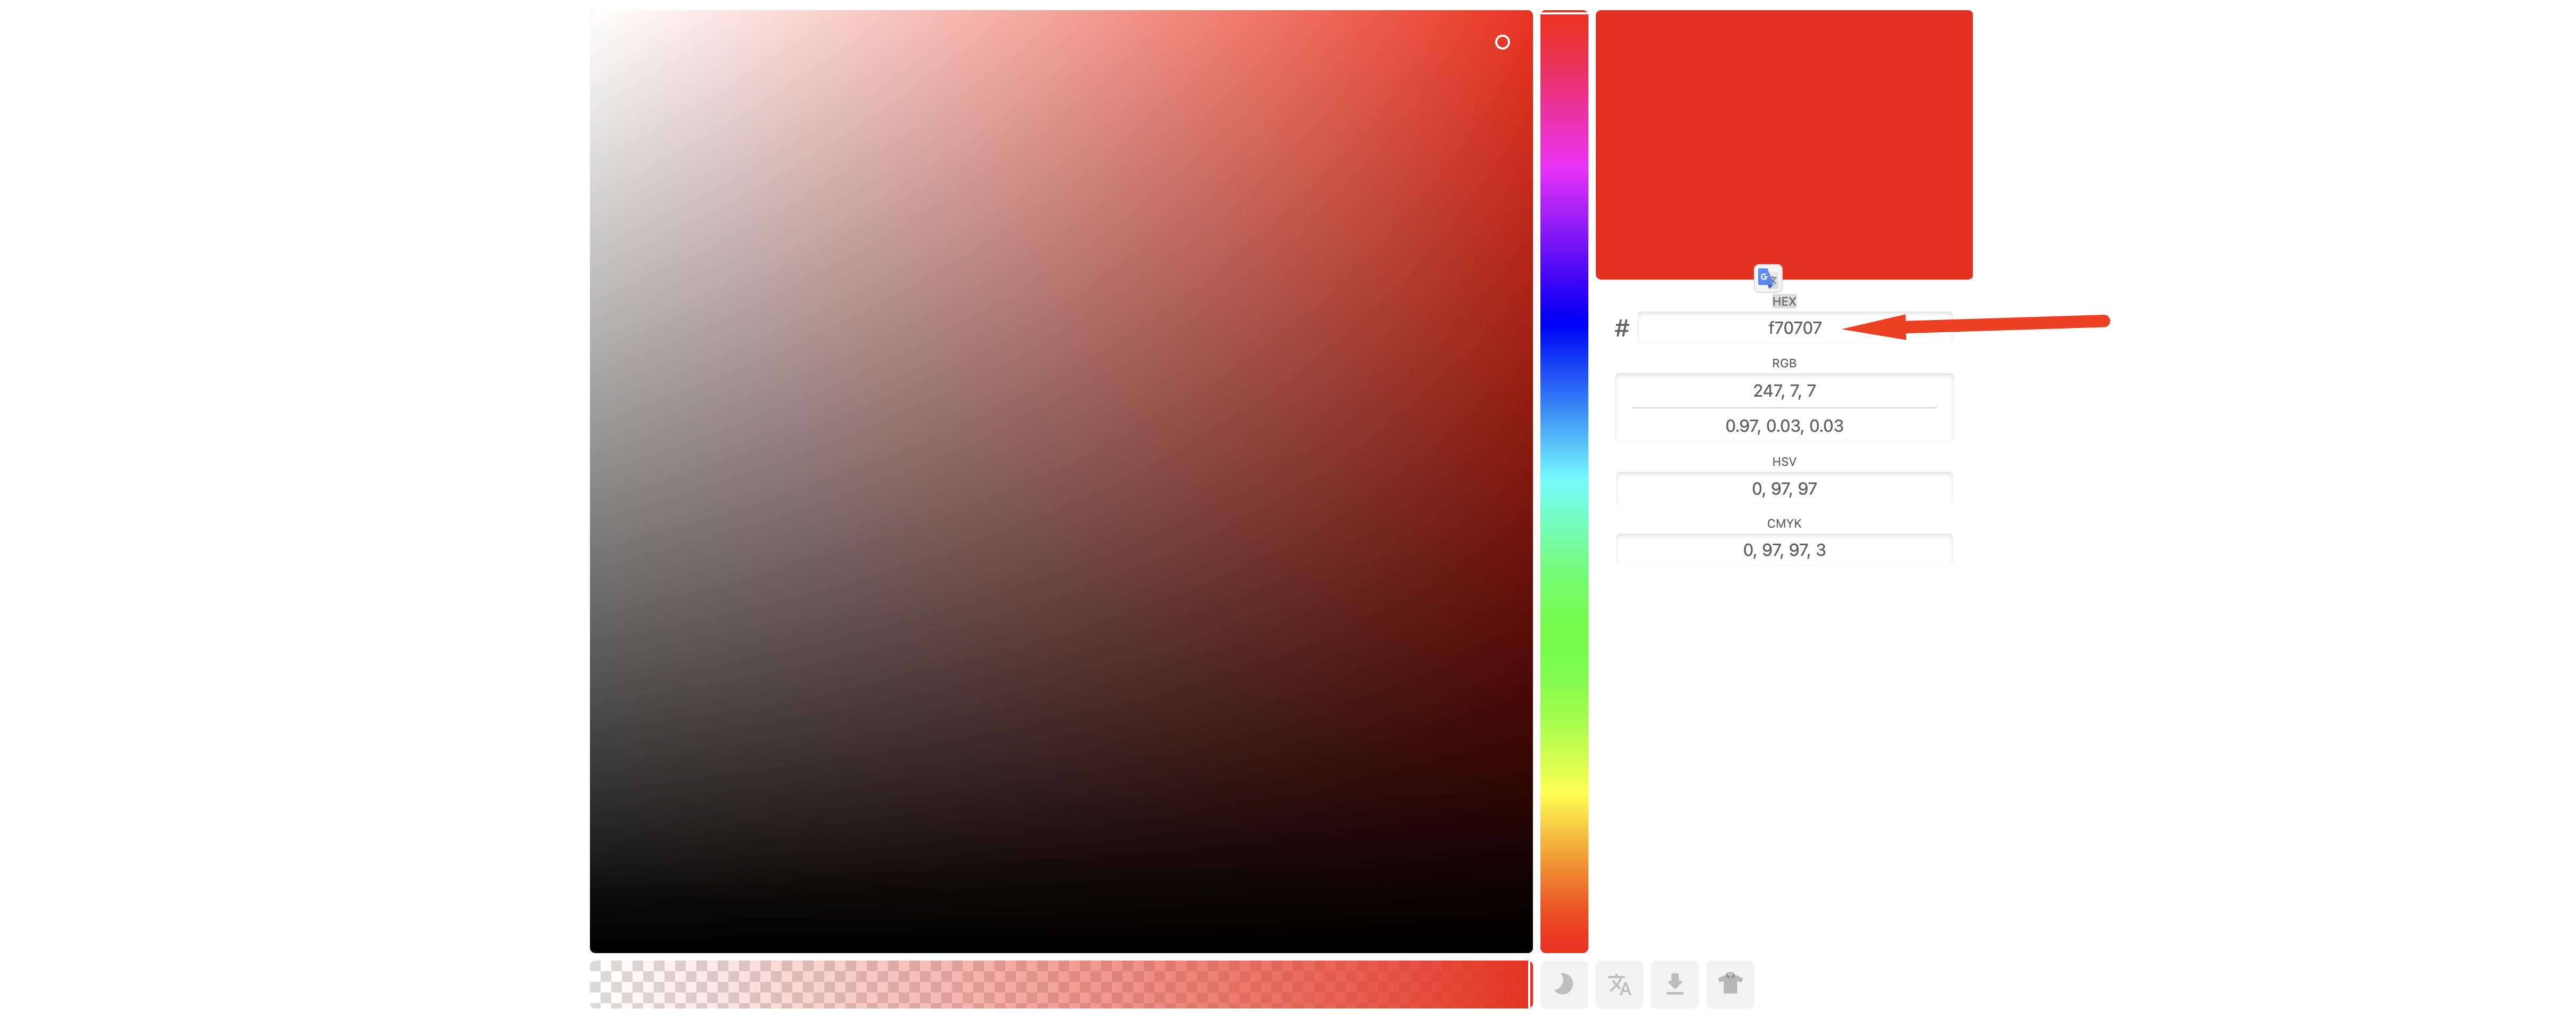Viewport: 2576px width, 1017px height.
Task: Click the transparent end of the alpha slider
Action: tap(596, 984)
